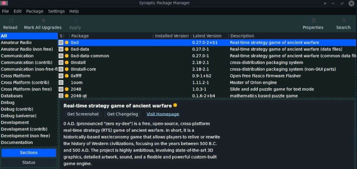This screenshot has width=357, height=169.
Task: Click the application icon in the title bar
Action: [4, 3]
